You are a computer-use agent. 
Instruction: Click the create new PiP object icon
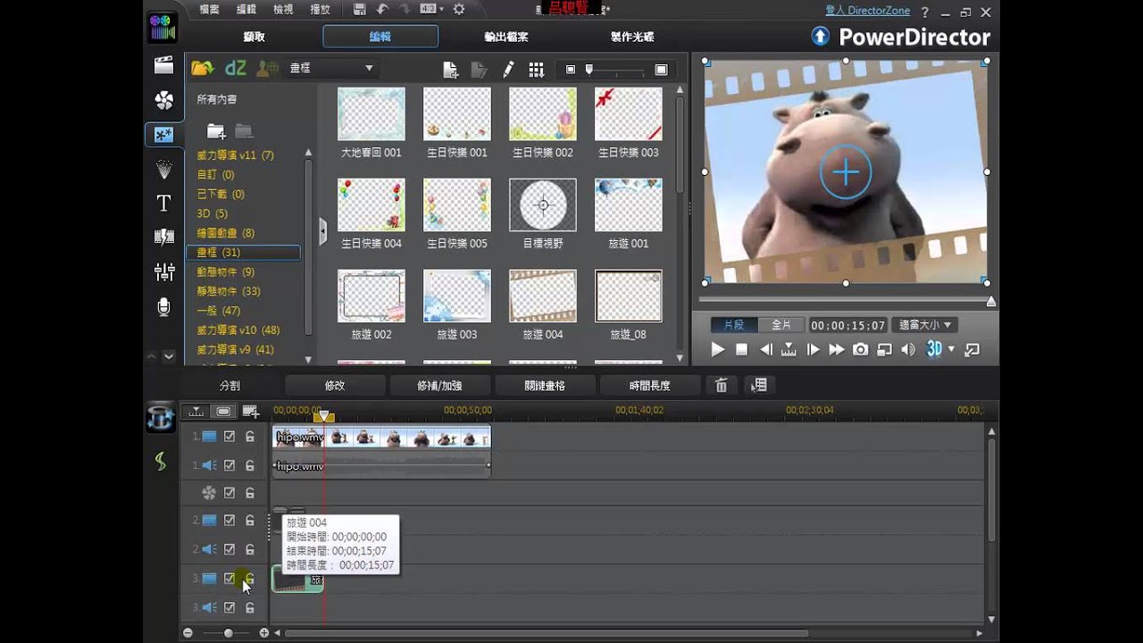coord(451,69)
